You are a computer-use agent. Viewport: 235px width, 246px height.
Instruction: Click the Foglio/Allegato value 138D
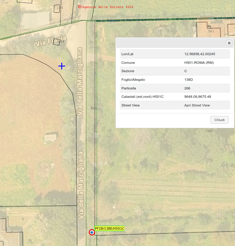189,80
